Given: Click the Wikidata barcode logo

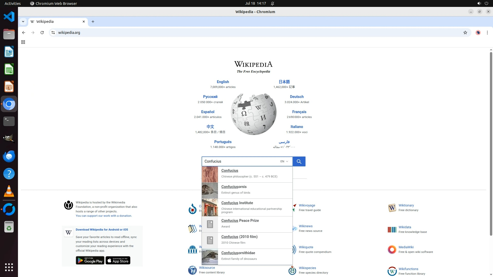Looking at the screenshot, I should (392, 230).
